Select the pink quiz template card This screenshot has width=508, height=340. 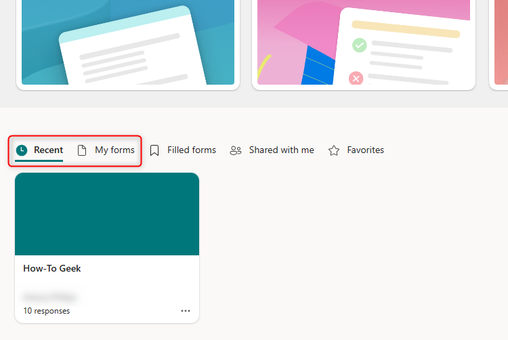point(364,45)
